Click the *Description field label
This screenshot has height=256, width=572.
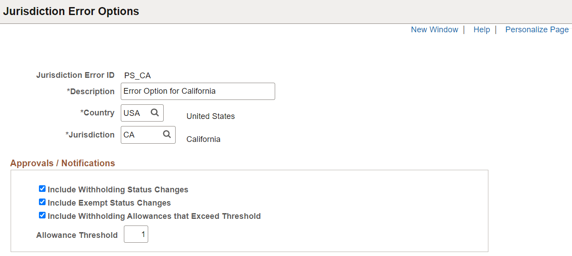[91, 92]
